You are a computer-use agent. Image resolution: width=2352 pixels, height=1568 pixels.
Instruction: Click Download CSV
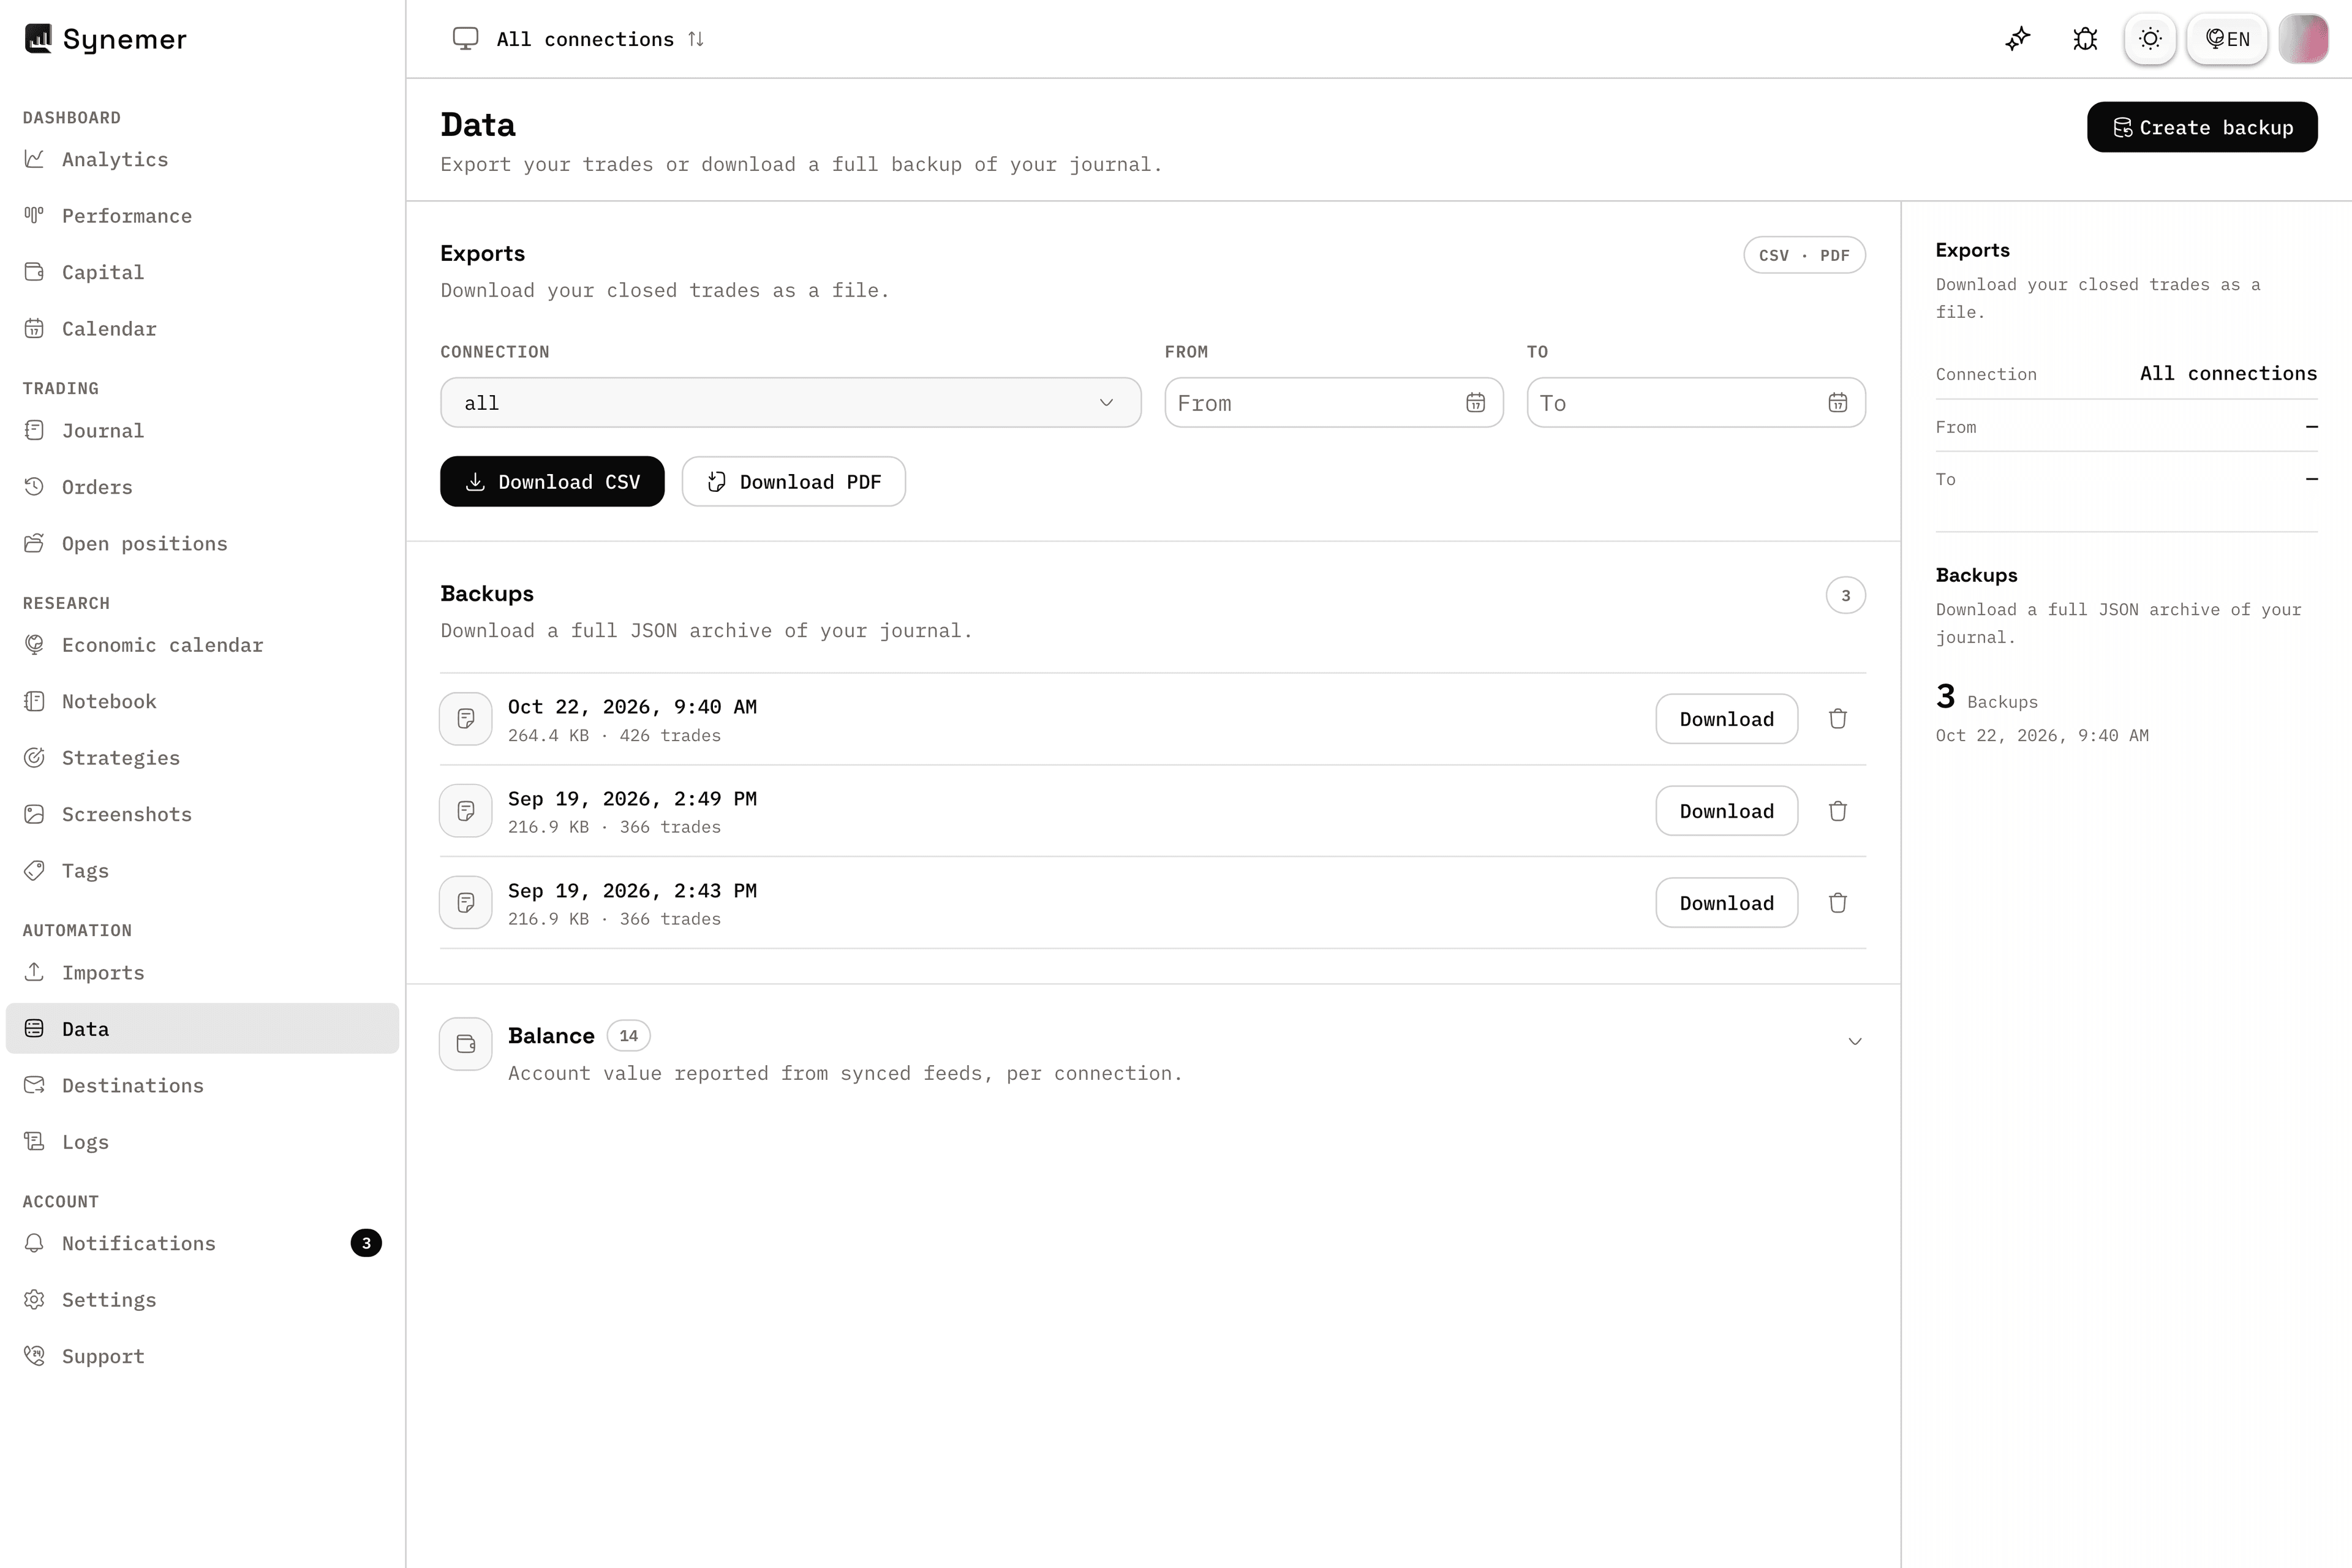point(552,481)
